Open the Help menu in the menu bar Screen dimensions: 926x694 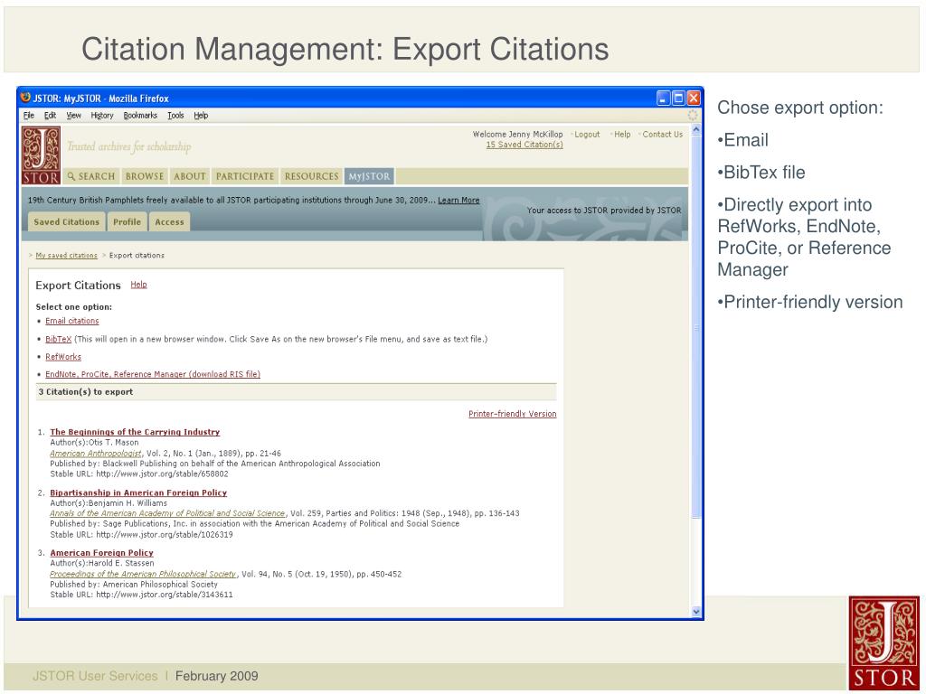tap(201, 116)
